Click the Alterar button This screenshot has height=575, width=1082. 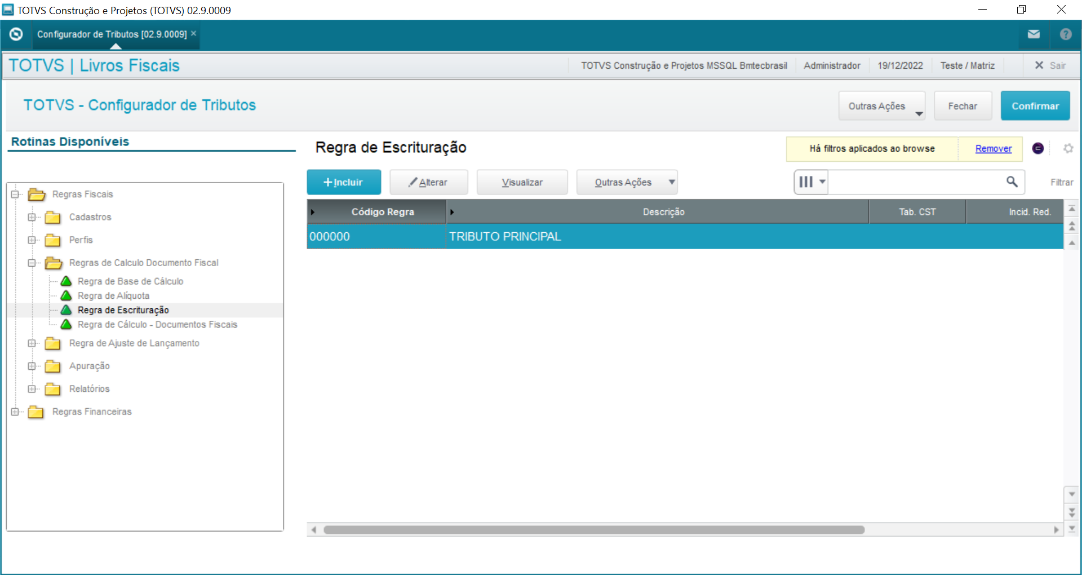click(x=428, y=182)
